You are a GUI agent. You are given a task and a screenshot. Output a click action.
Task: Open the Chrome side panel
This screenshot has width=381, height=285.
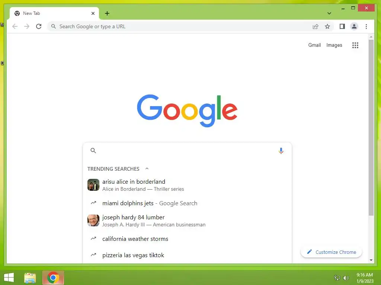tap(342, 26)
